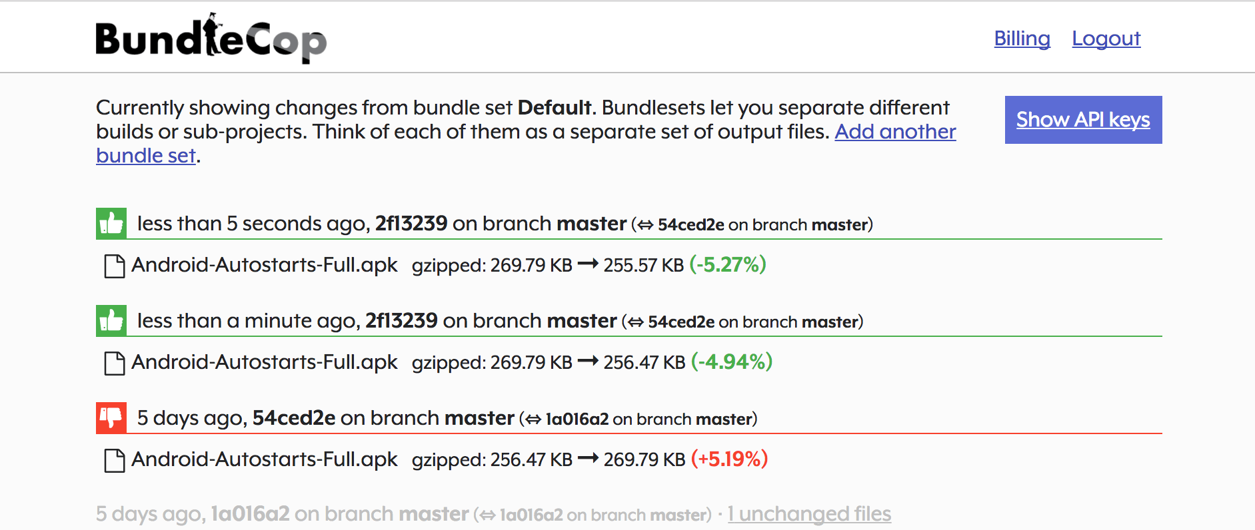Click the bold bundle set name Default

pyautogui.click(x=555, y=107)
